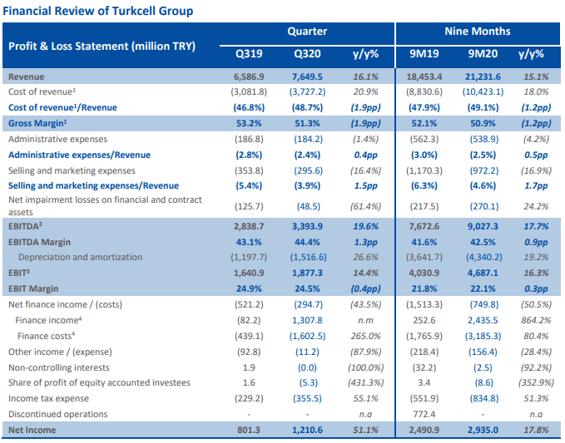Viewport: 565px width, 443px height.
Task: Click the 'Nine Months' column group header
Action: (x=478, y=32)
